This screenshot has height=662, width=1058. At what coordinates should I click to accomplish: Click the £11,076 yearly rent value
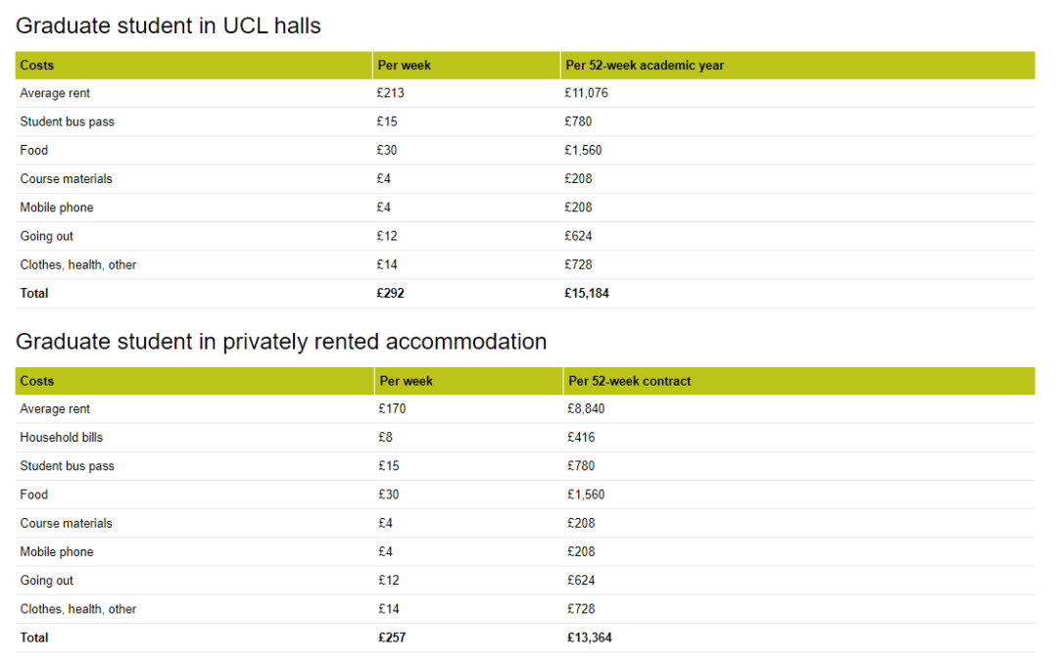point(587,93)
